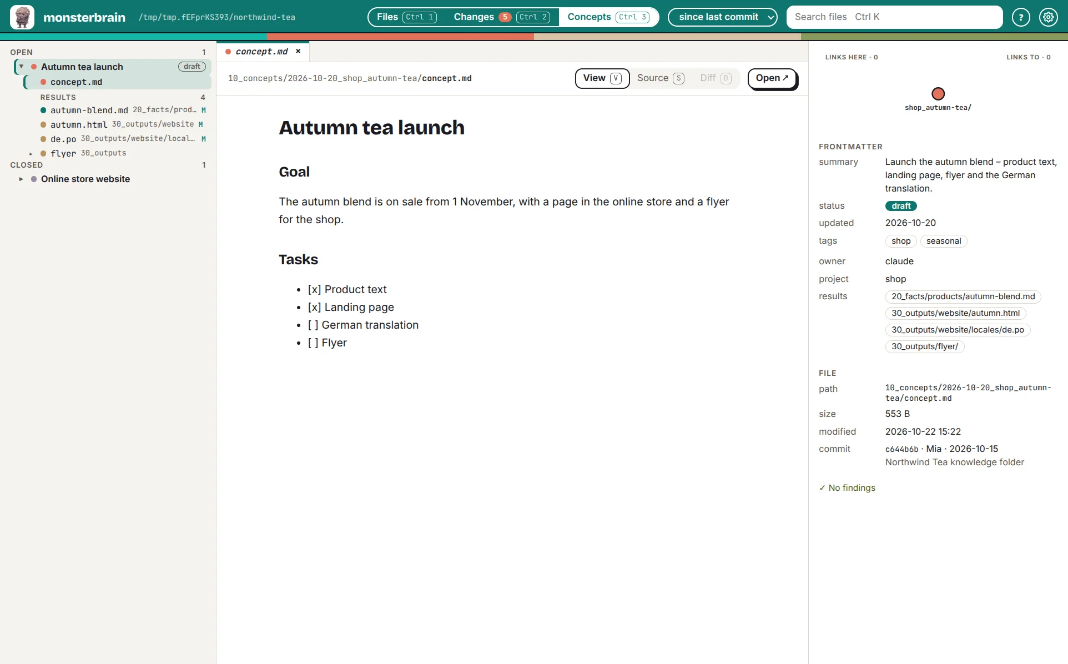1068x664 pixels.
Task: Expand the Online store website concept
Action: click(x=21, y=179)
